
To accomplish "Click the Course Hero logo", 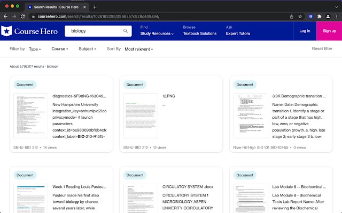I will [x=29, y=31].
